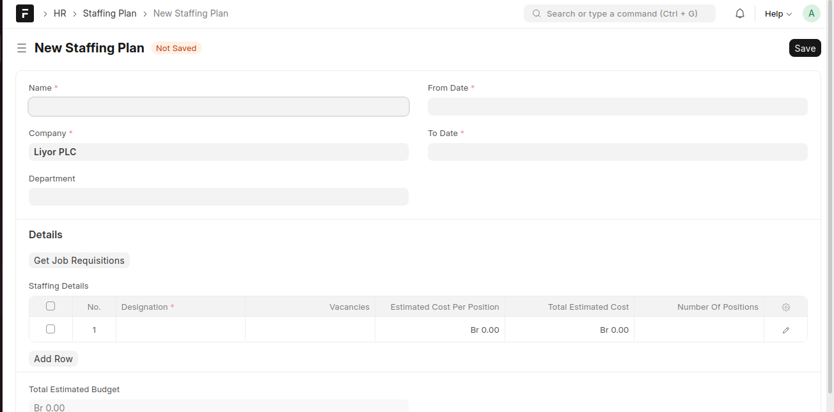Focus the Name input field
Viewport: 834px width, 412px height.
coord(218,107)
